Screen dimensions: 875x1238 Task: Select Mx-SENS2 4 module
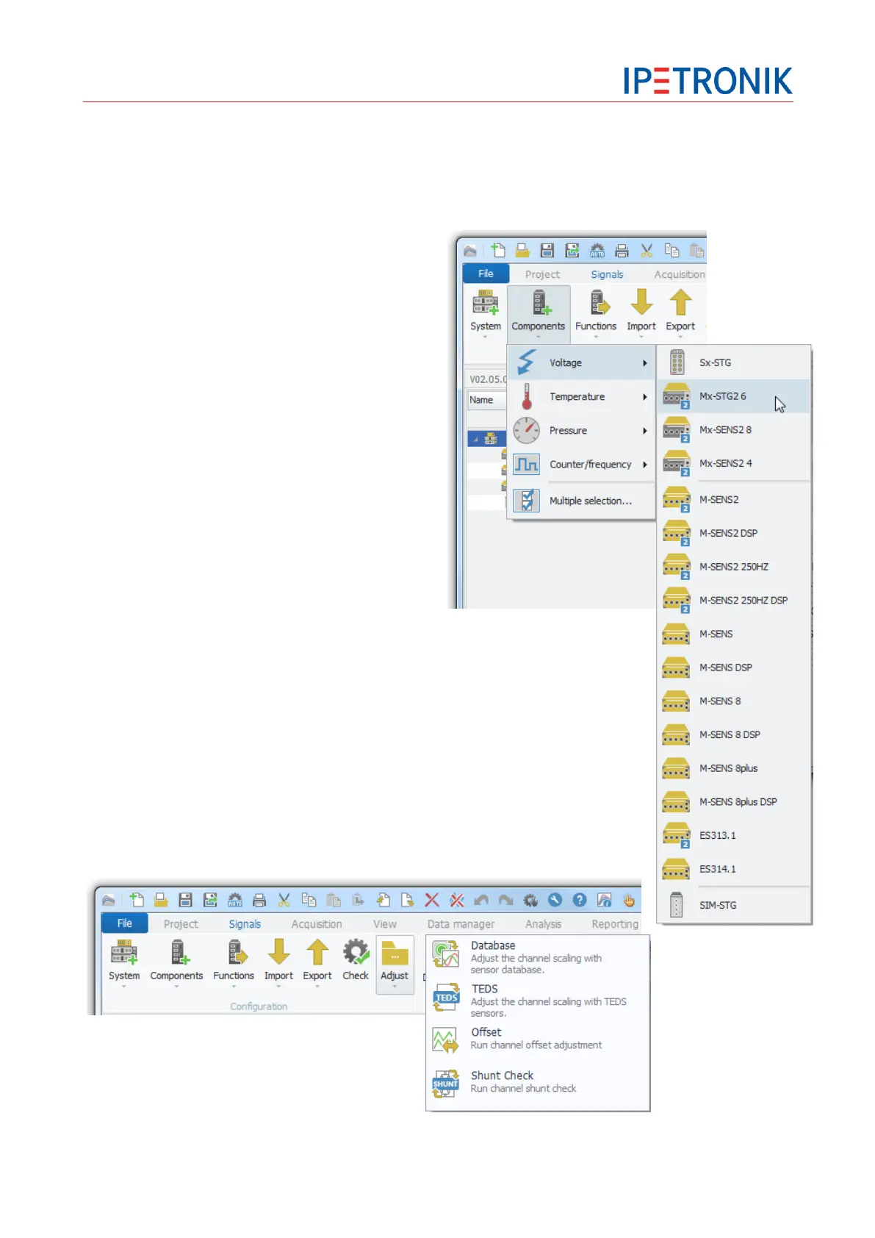coord(734,464)
